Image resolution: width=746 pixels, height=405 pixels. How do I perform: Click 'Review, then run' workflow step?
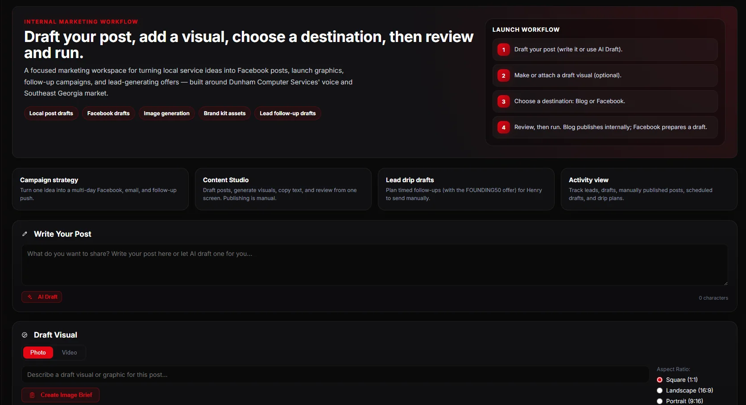[x=605, y=127]
